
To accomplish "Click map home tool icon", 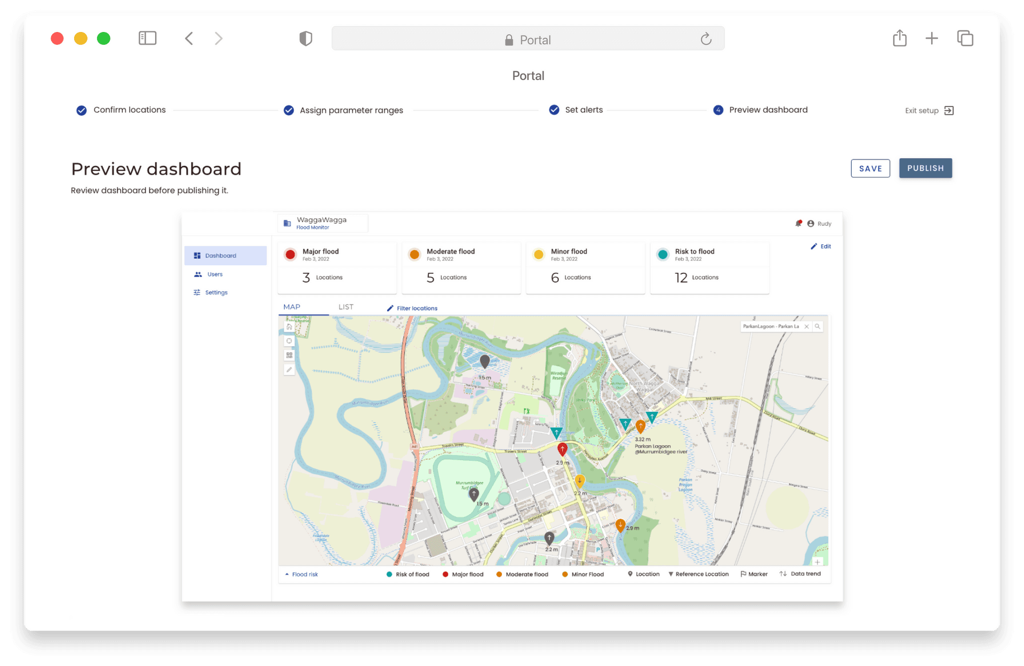I will pos(289,327).
